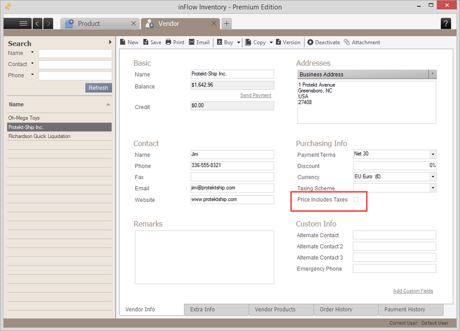Viewport: 460px width, 331px height.
Task: Open the Extra Info tab
Action: pos(217,309)
